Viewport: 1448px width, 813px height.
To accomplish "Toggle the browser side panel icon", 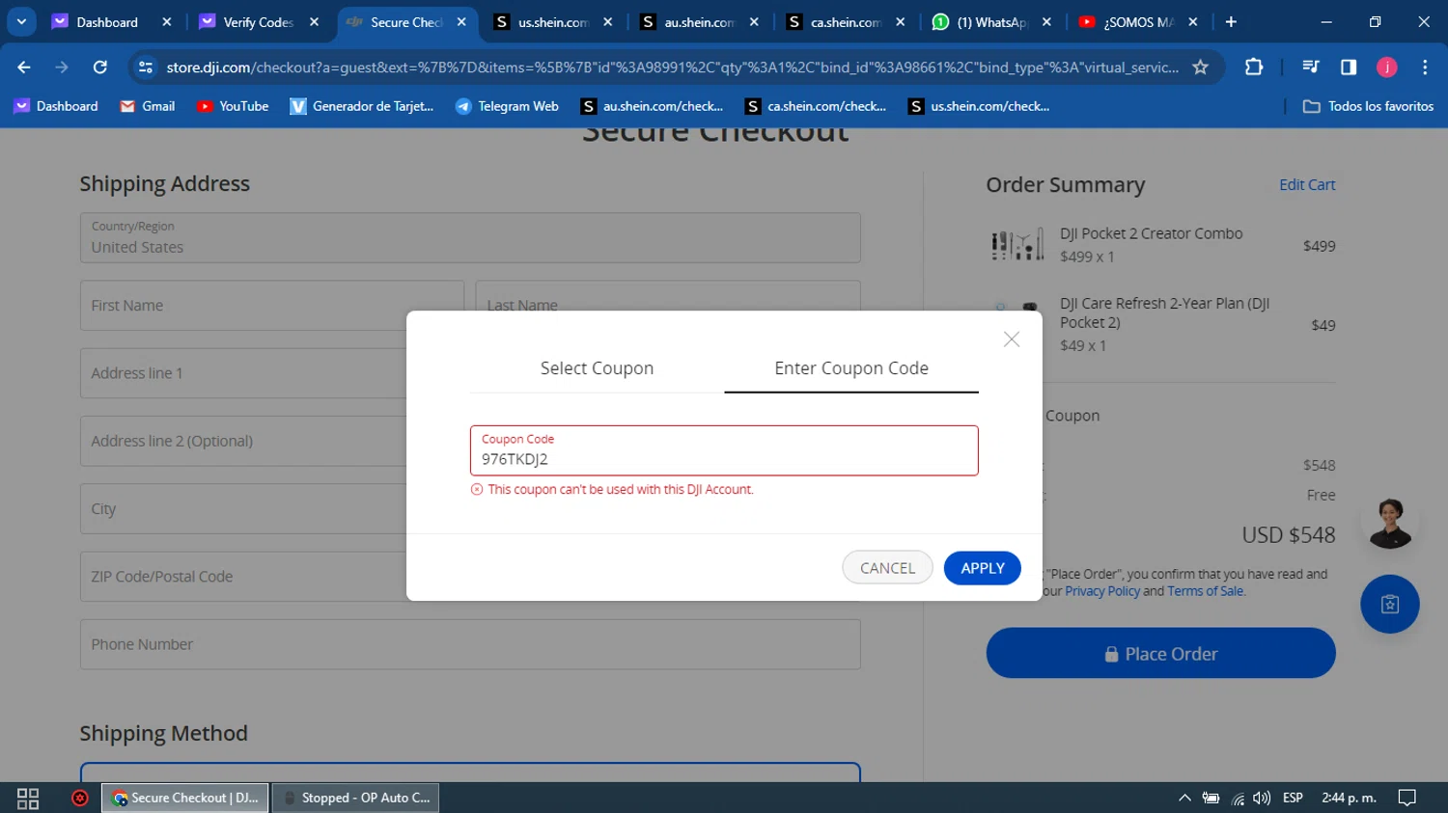I will coord(1349,67).
